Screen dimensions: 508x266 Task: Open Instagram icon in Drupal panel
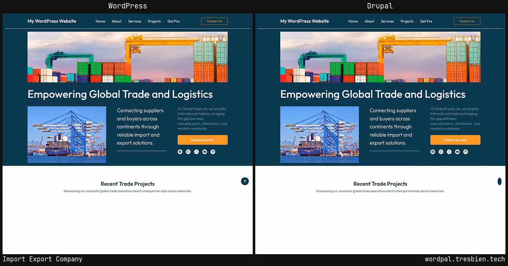(441, 152)
